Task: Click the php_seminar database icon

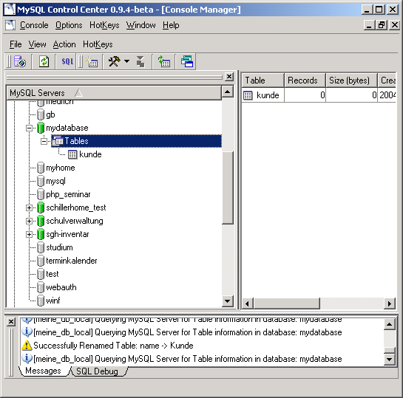Action: pyautogui.click(x=41, y=194)
